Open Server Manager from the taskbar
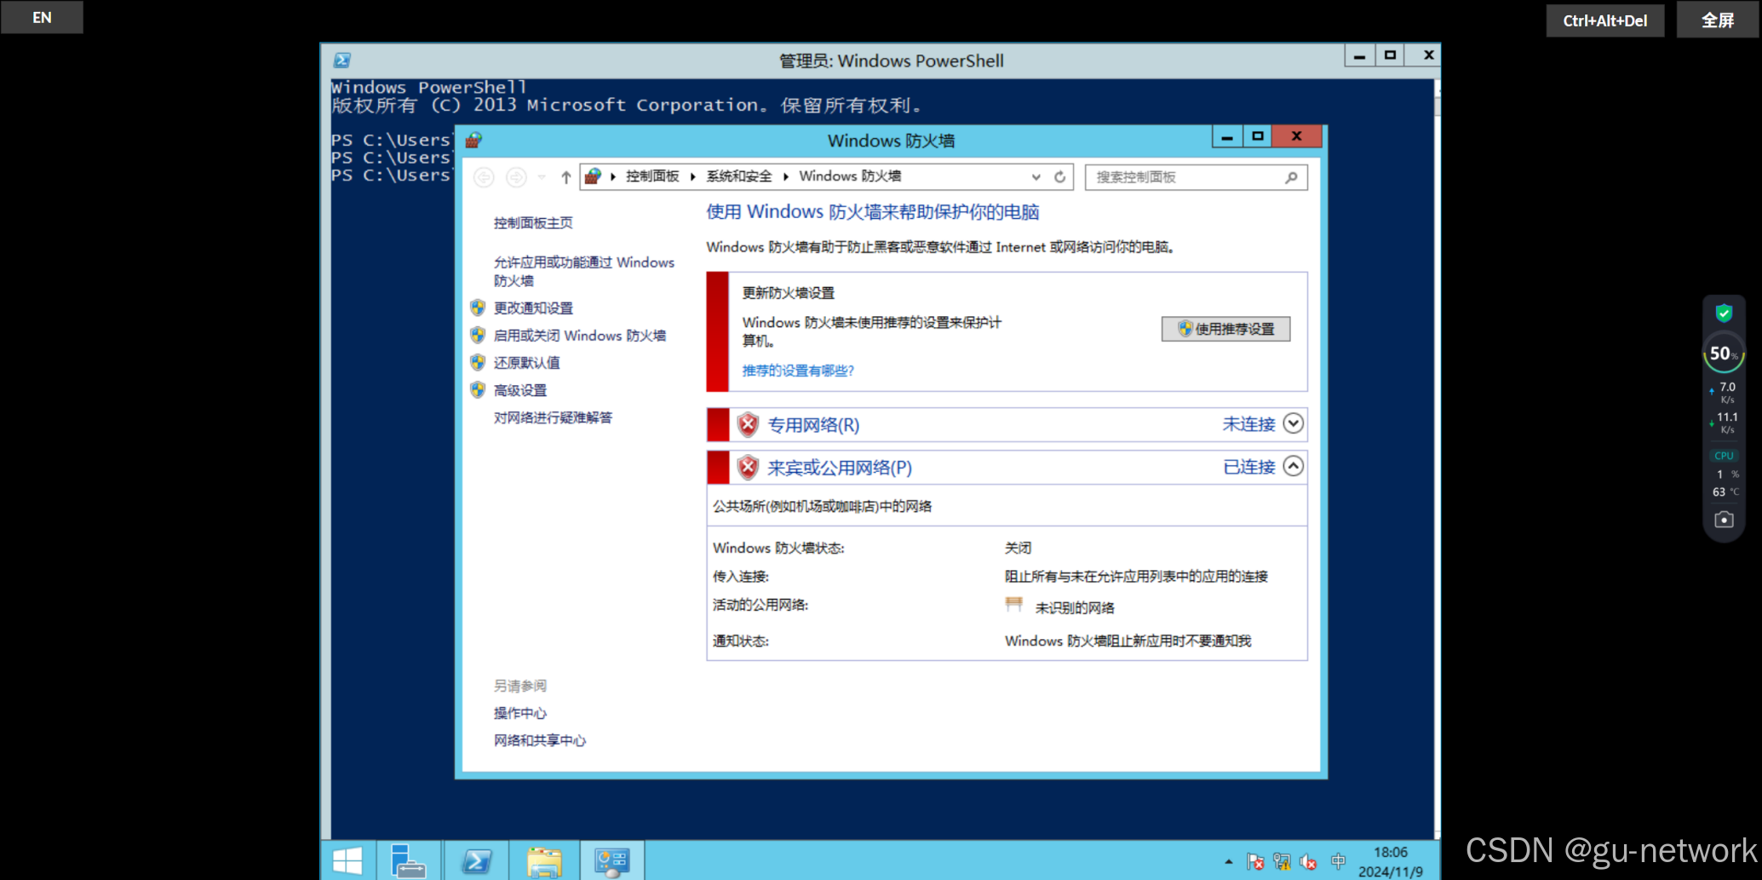 coord(408,861)
